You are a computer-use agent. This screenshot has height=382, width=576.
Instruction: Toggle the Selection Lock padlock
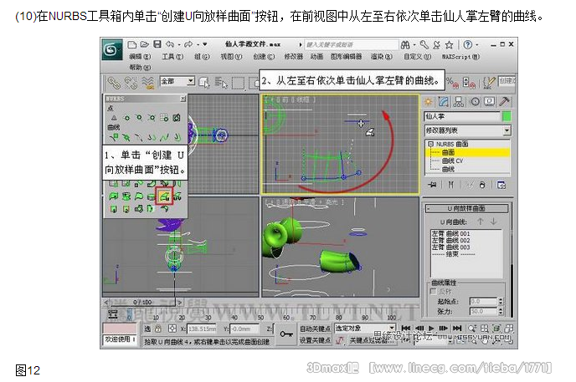(158, 329)
